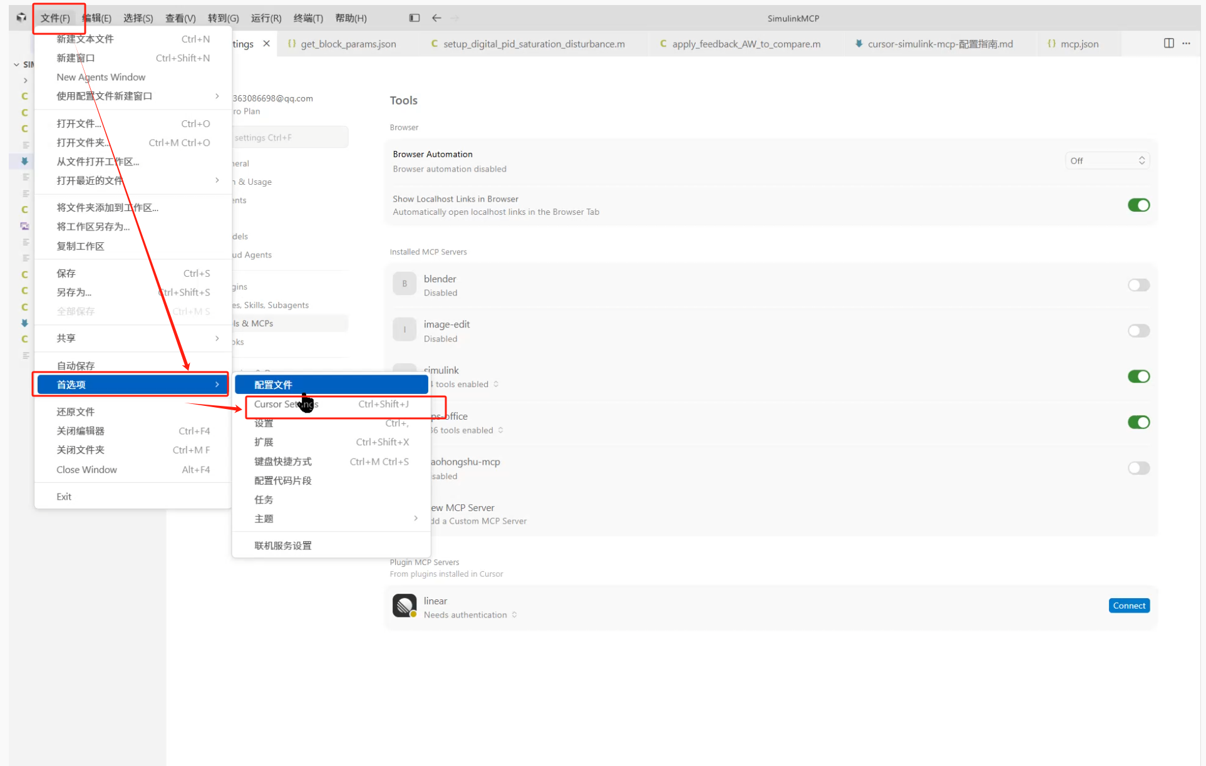Select 首选项 menu entry
1206x766 pixels.
pyautogui.click(x=133, y=385)
